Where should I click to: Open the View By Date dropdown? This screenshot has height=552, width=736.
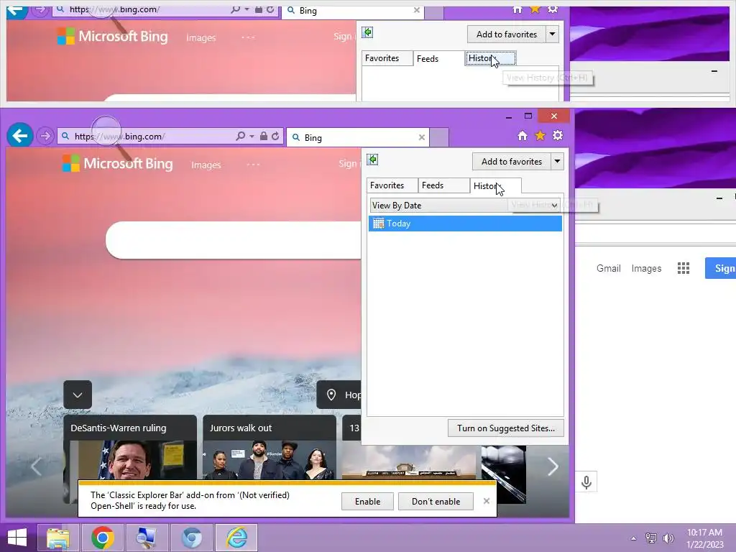[465, 205]
